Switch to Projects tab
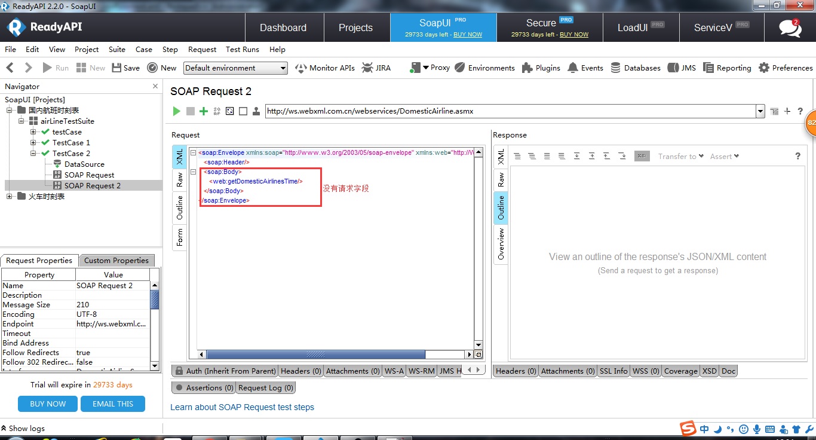The height and width of the screenshot is (440, 816). tap(355, 27)
